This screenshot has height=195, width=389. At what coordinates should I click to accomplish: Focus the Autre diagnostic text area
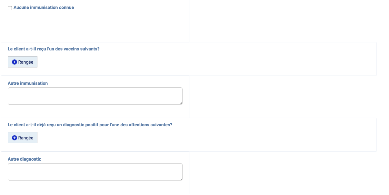(x=95, y=172)
